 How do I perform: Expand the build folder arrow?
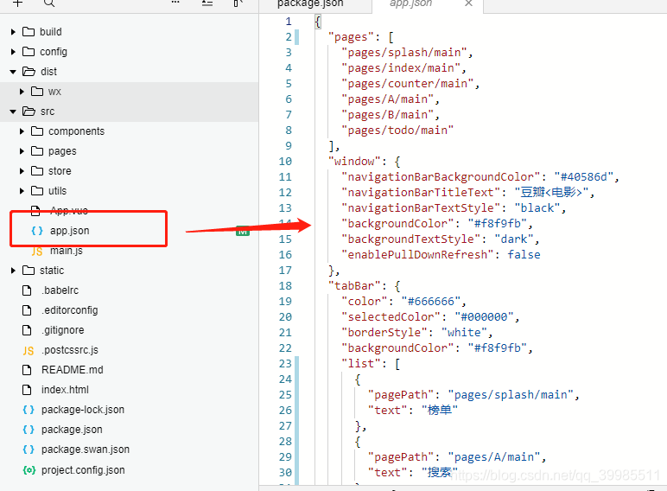coord(13,32)
